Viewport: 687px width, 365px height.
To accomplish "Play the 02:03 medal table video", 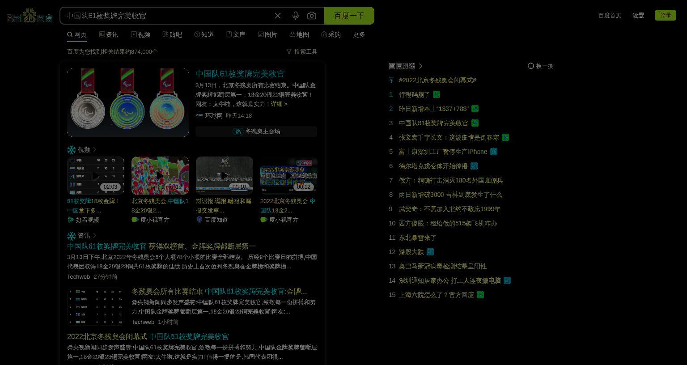I will (x=96, y=175).
